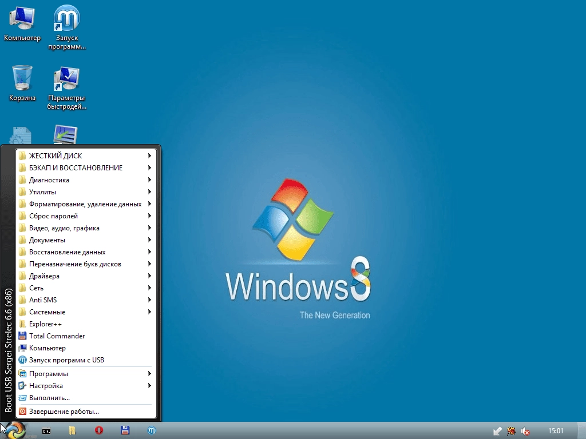Expand the Системные submenu arrow

[x=149, y=312]
